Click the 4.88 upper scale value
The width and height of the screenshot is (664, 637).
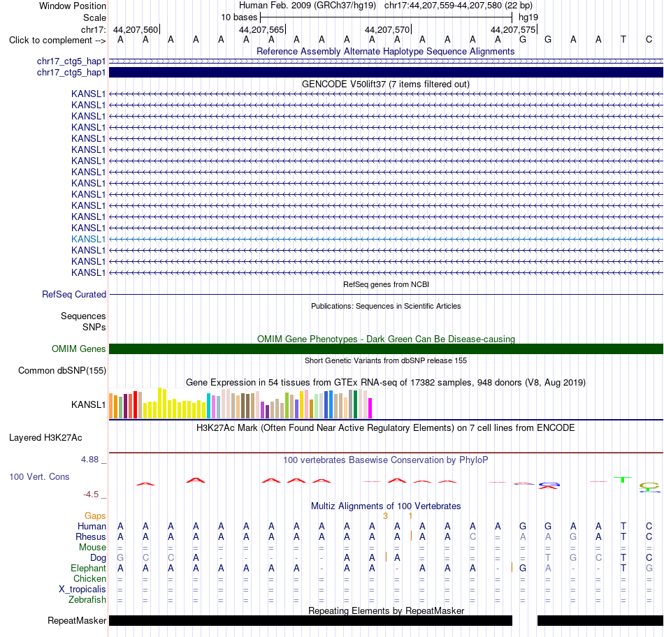89,459
